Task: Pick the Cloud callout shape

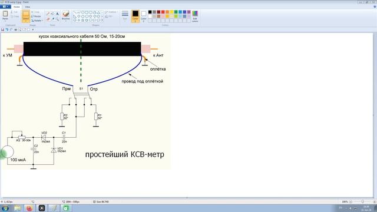Action: coord(98,21)
